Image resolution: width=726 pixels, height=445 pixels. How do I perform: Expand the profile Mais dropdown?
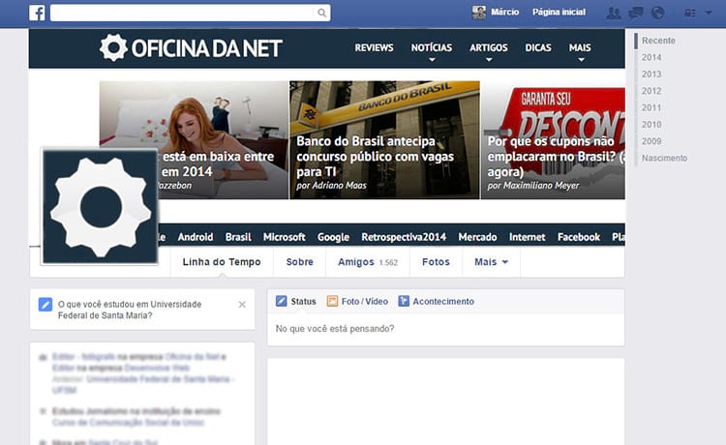491,262
